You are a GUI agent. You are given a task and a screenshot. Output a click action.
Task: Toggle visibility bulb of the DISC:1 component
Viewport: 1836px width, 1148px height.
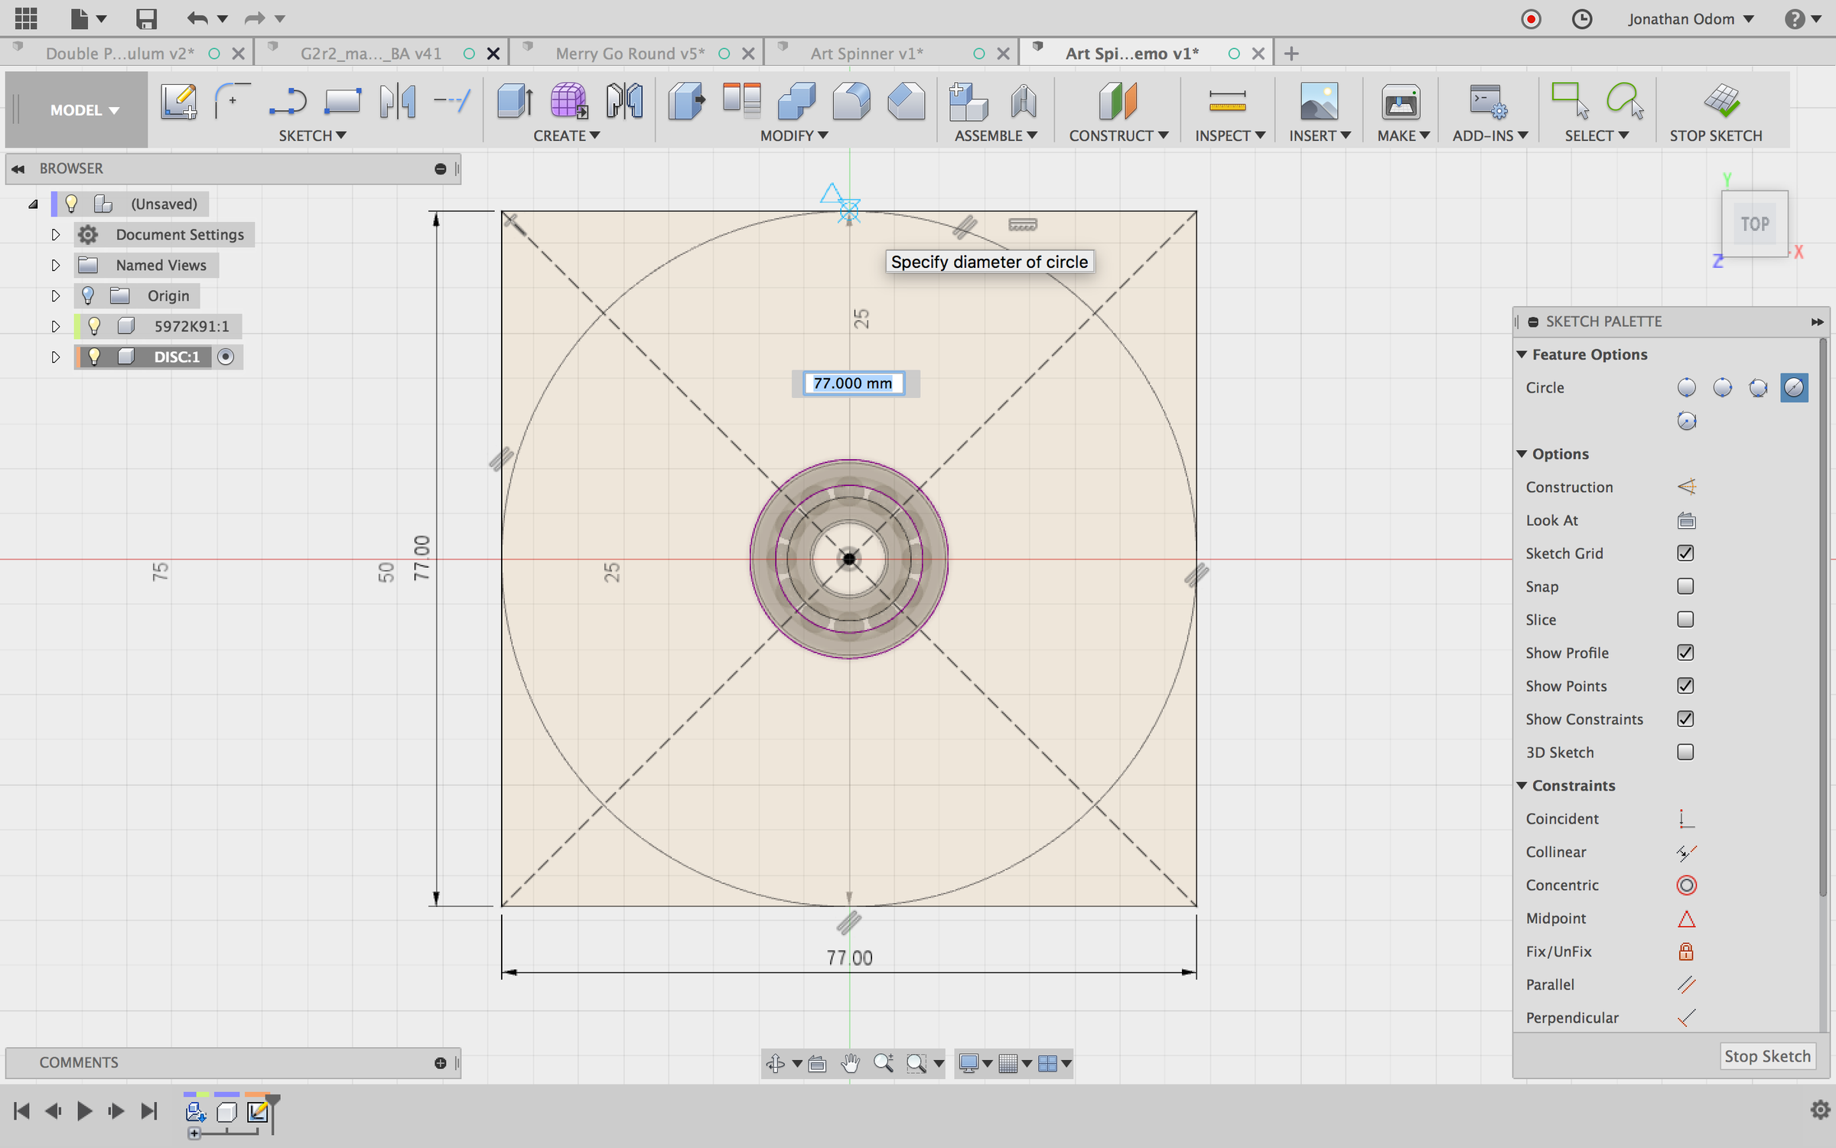click(94, 357)
